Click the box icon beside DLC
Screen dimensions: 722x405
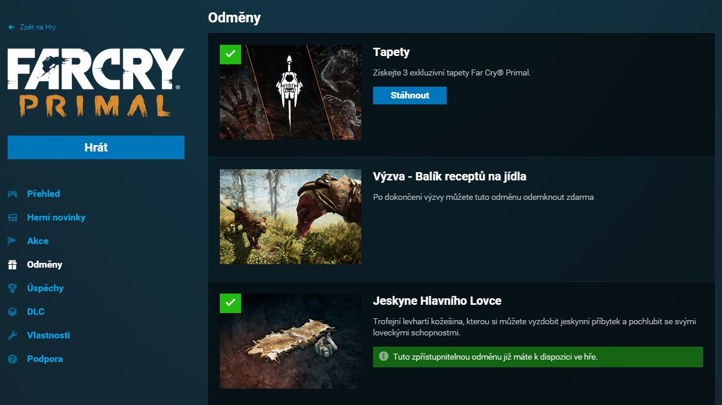pyautogui.click(x=12, y=312)
